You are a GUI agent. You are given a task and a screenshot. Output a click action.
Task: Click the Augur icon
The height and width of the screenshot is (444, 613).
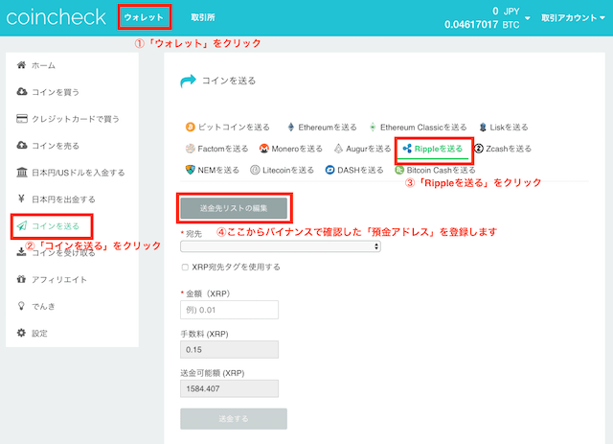(x=338, y=149)
